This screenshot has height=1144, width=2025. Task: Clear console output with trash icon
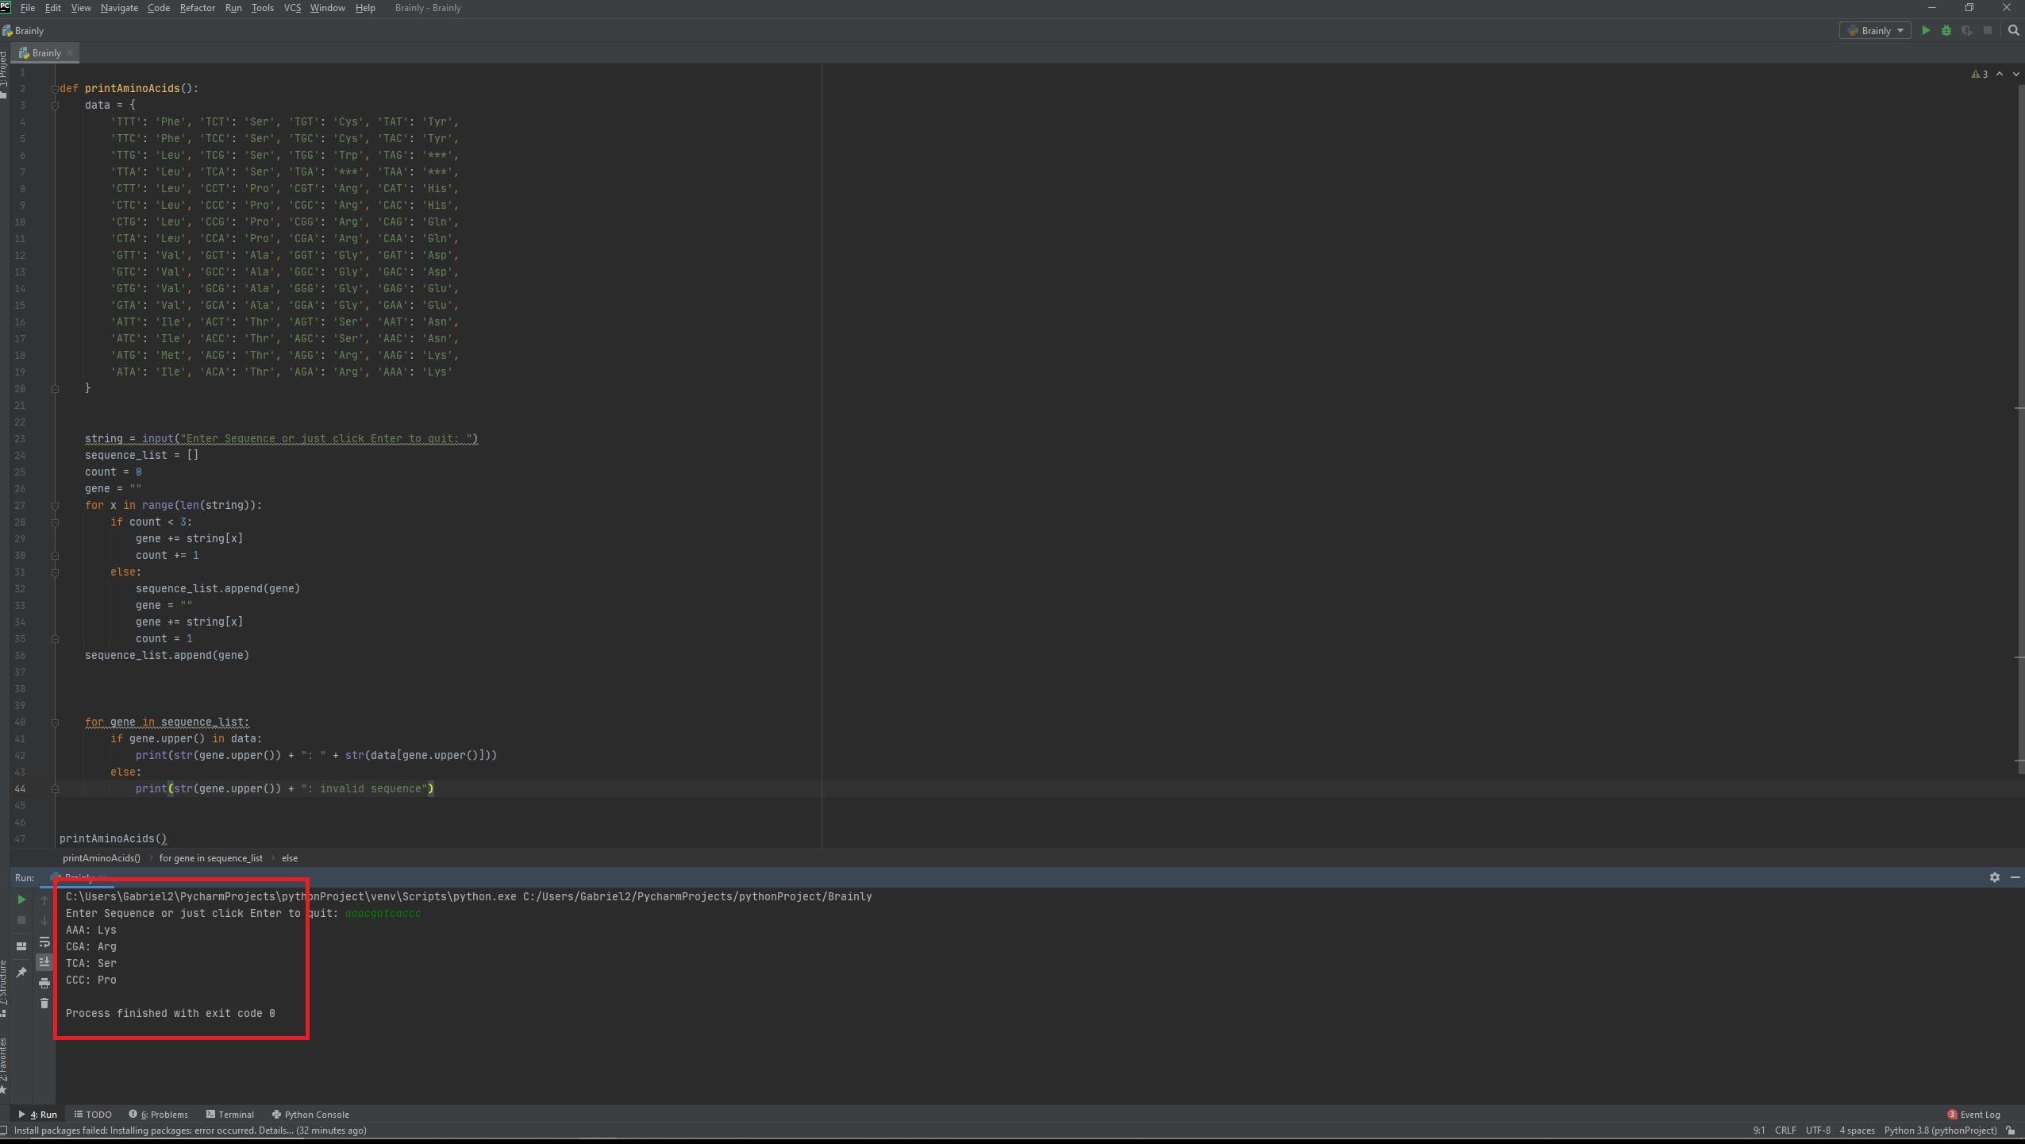click(44, 1003)
